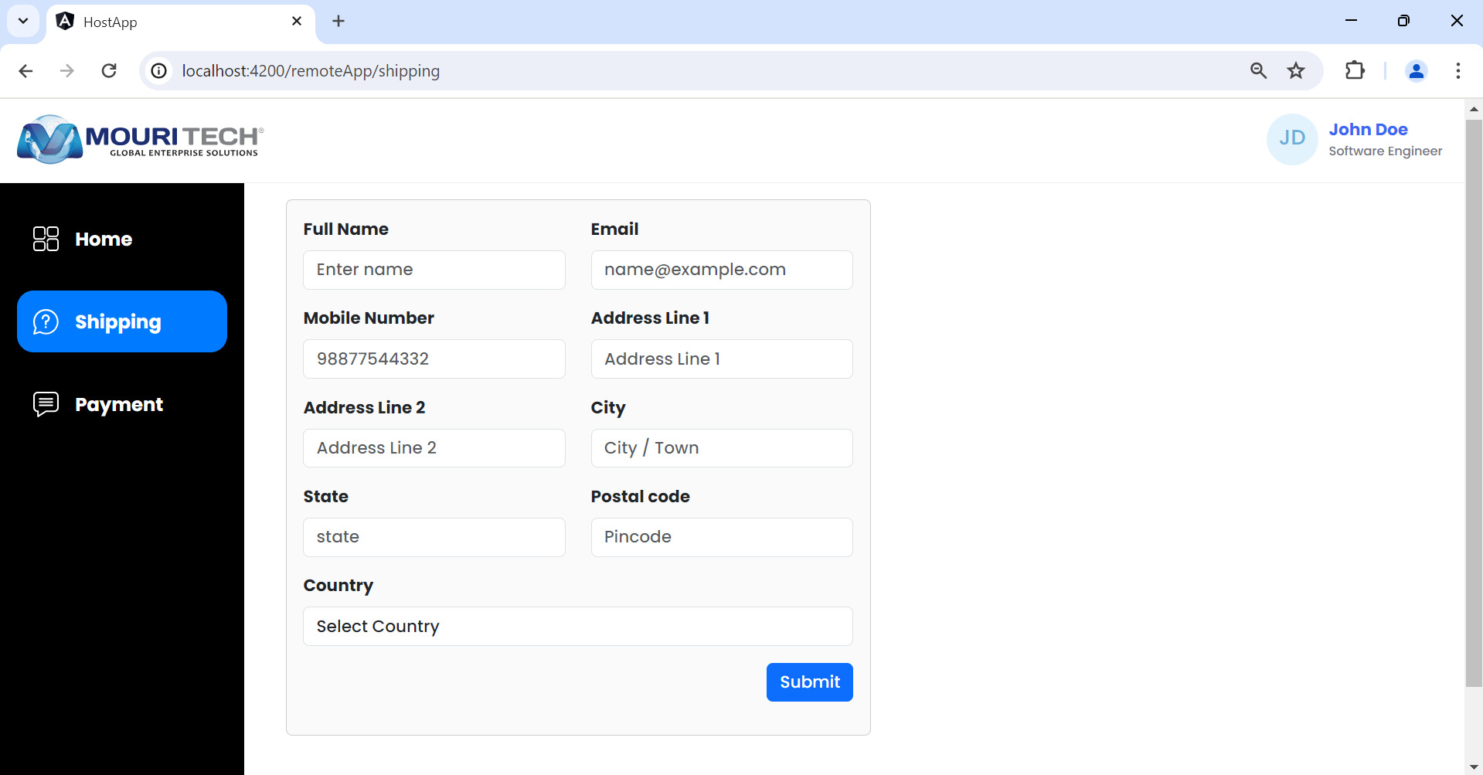Screen dimensions: 1483x775
Task: Reload the page using the refresh icon
Action: click(109, 71)
